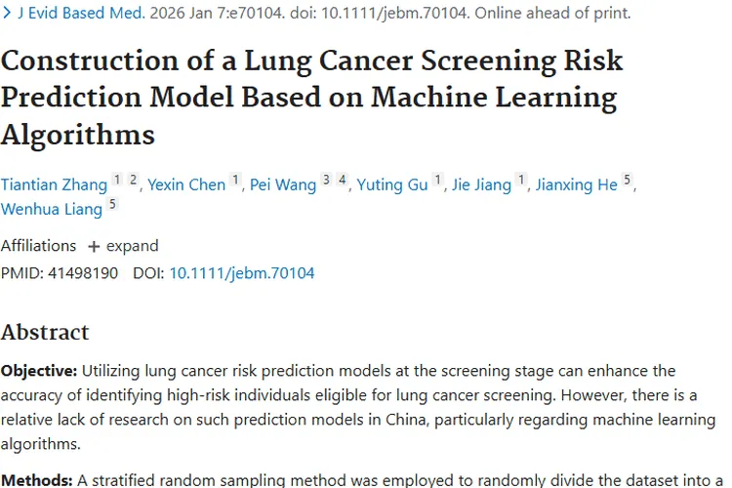Image resolution: width=732 pixels, height=488 pixels.
Task: Open author Yexin Chen's link
Action: (x=185, y=184)
